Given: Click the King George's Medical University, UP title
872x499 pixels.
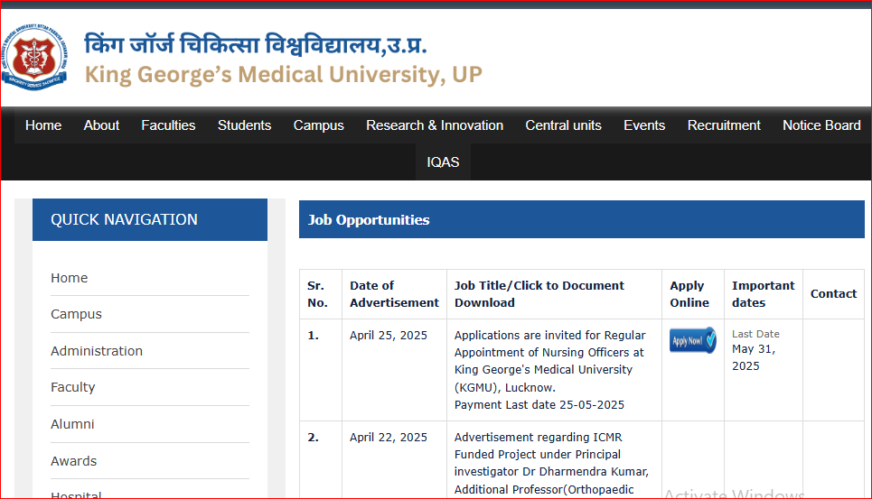Looking at the screenshot, I should coord(283,74).
